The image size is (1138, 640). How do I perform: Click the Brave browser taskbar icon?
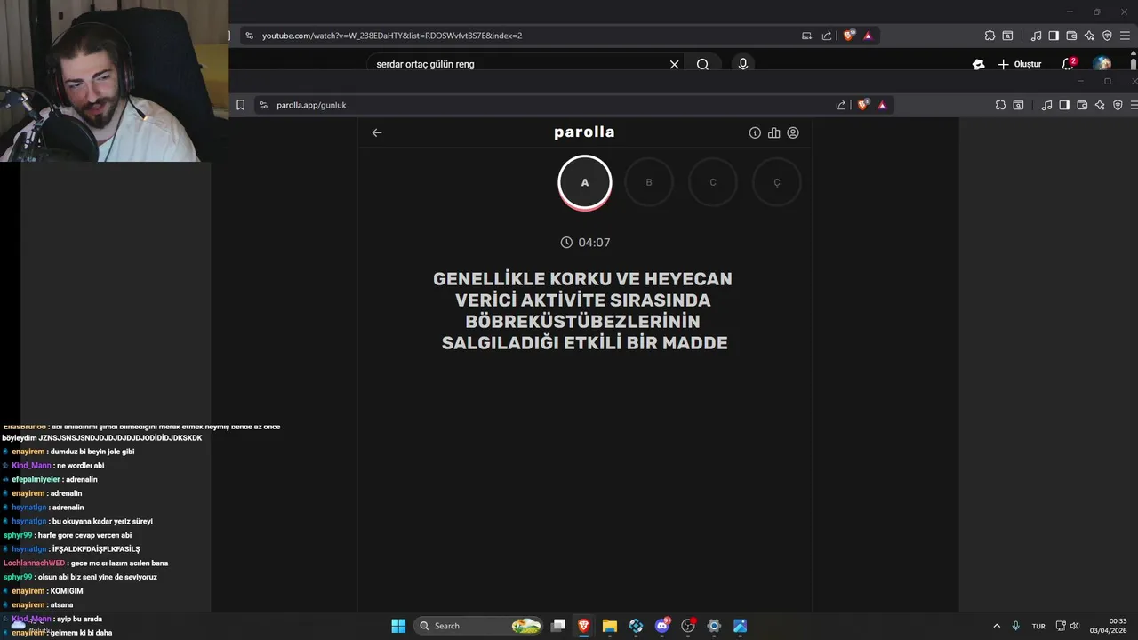[584, 626]
